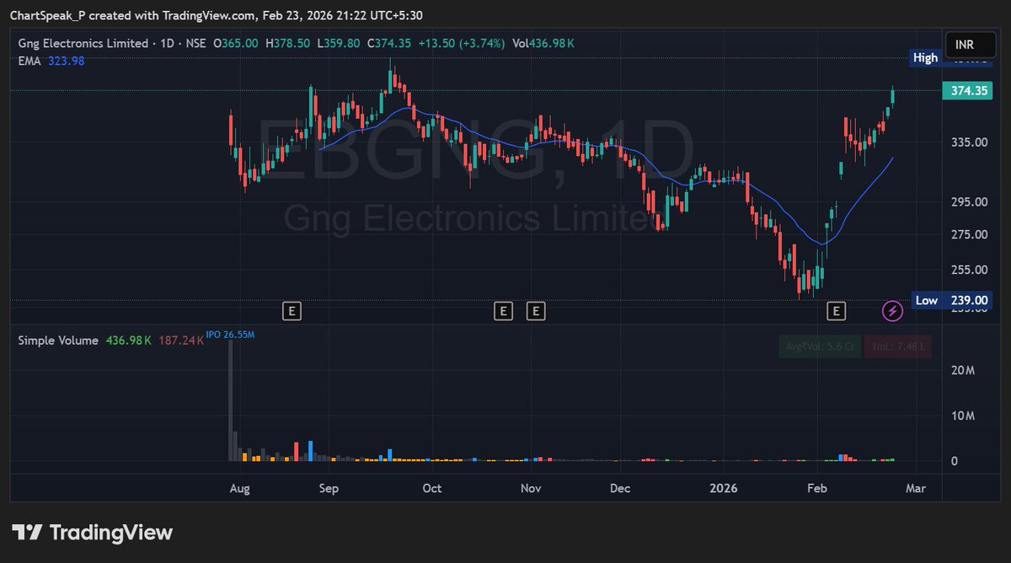Screen dimensions: 1011x563
Task: Click the purple lightning bolt event icon
Action: click(892, 312)
